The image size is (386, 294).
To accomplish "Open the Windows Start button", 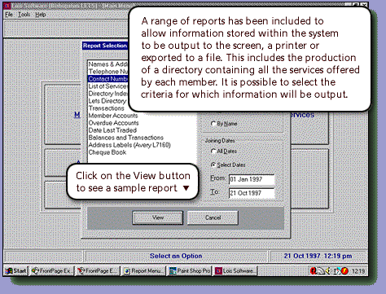I will (16, 271).
